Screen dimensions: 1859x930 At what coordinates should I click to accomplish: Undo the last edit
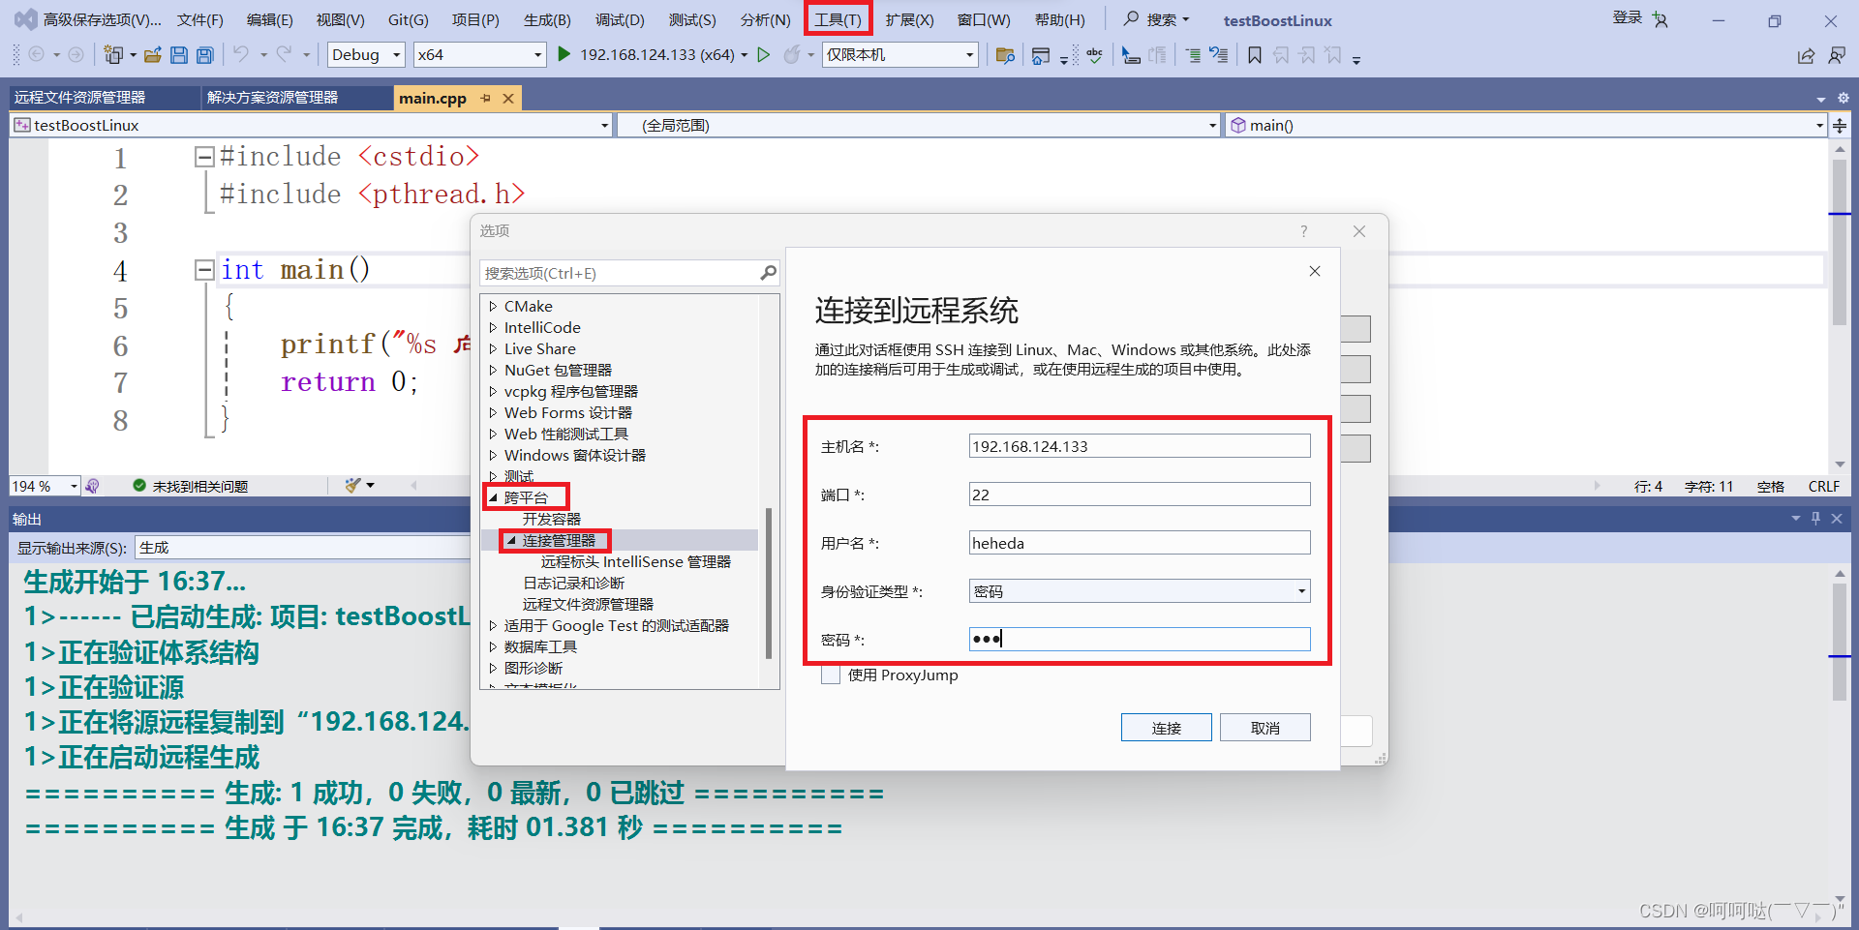tap(242, 55)
